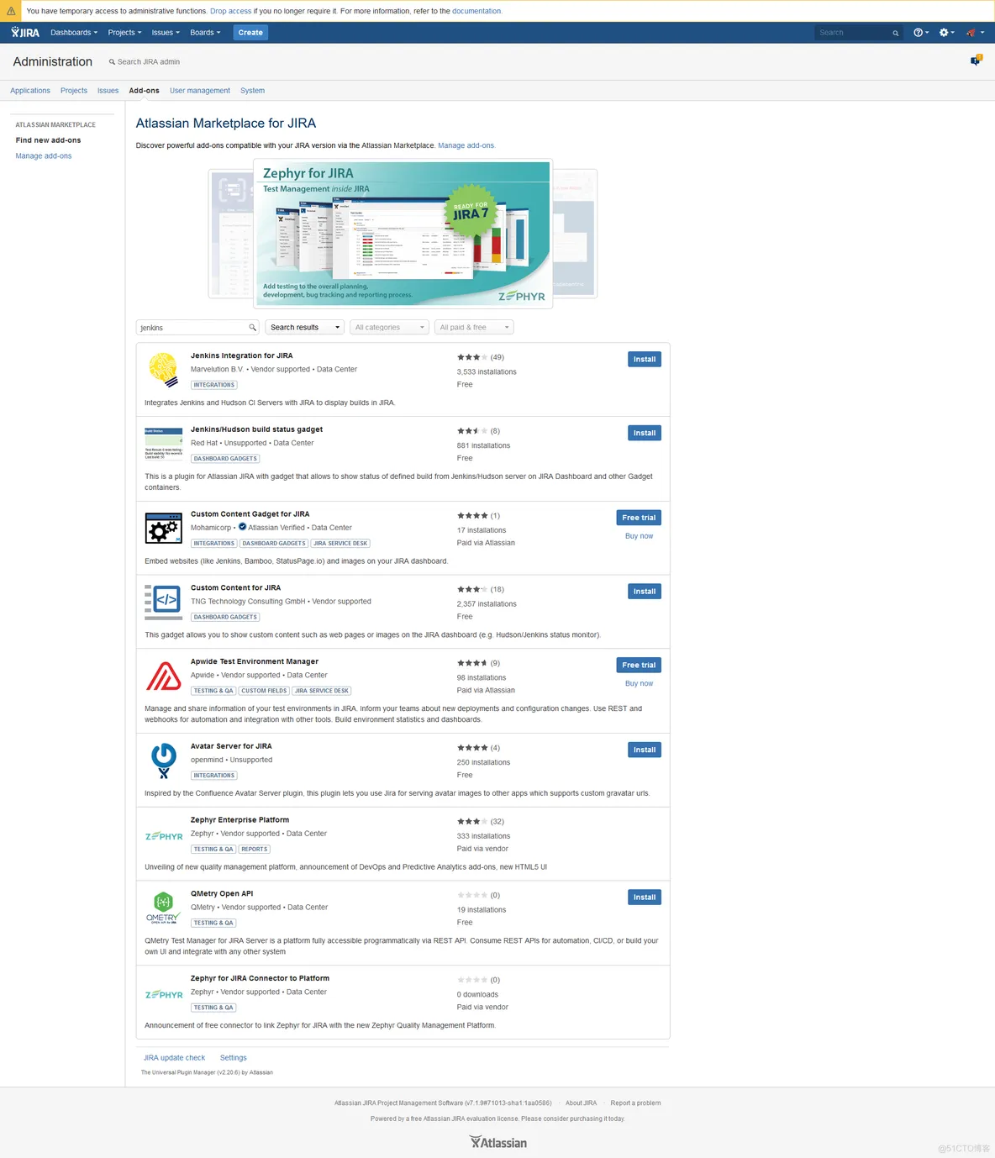Install Avatar Server for JIRA
This screenshot has height=1158, width=995.
[645, 750]
